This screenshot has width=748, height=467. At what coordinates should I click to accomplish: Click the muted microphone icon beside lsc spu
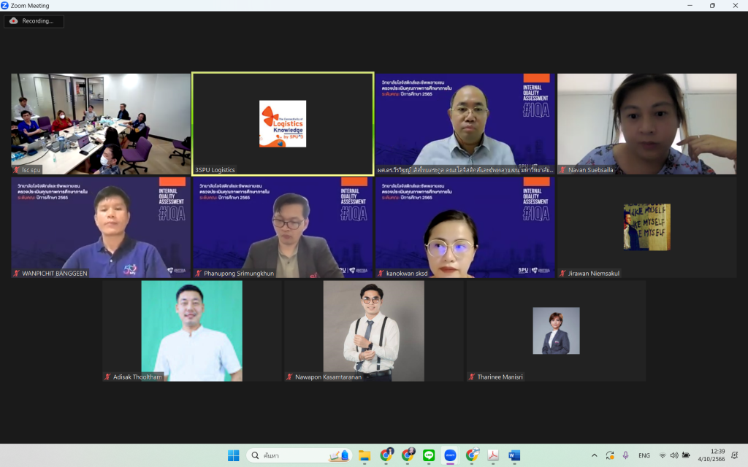point(16,169)
